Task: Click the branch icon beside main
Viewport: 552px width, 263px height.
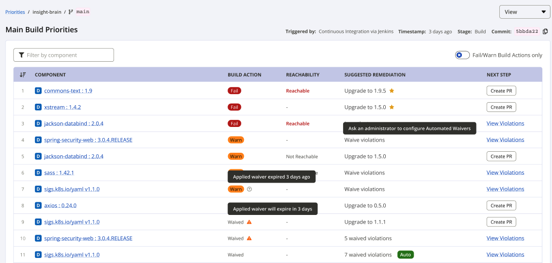Action: pos(71,12)
